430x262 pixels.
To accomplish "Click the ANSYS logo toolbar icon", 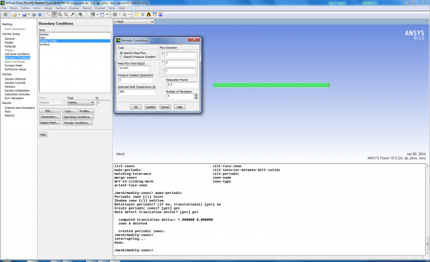I will click(149, 14).
